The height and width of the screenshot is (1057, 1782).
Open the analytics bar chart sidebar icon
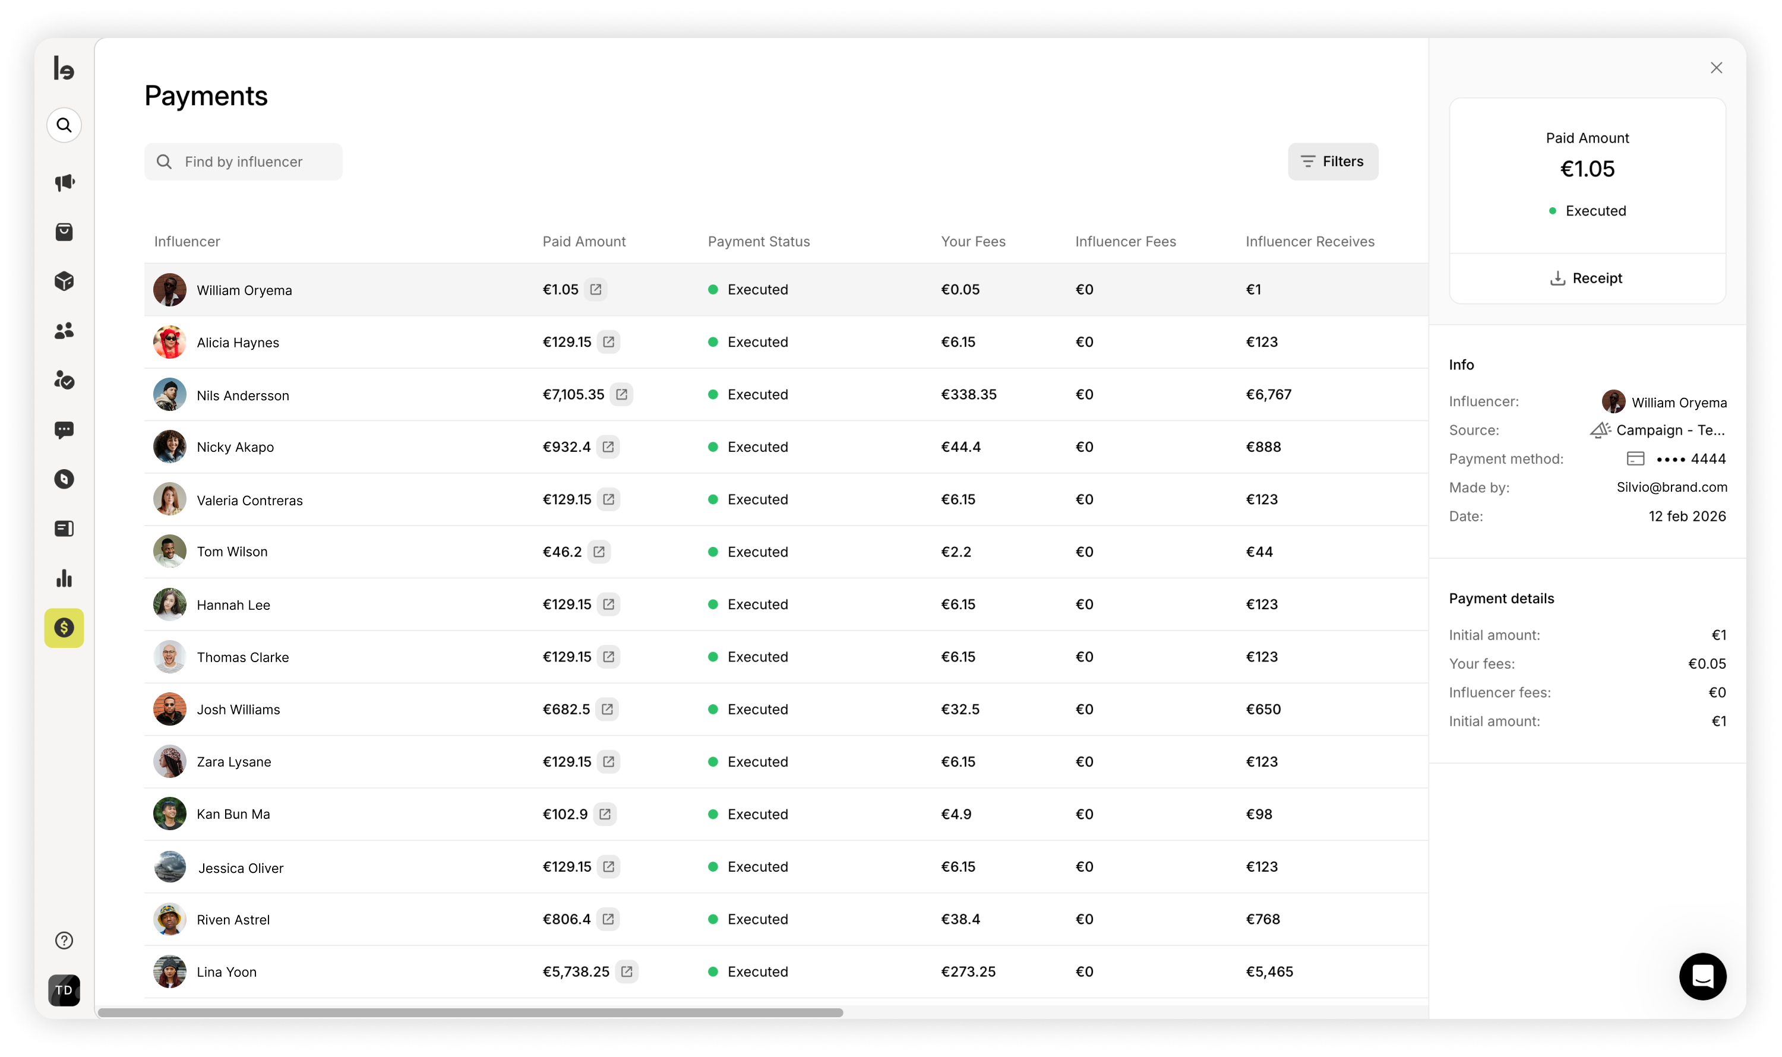coord(64,578)
